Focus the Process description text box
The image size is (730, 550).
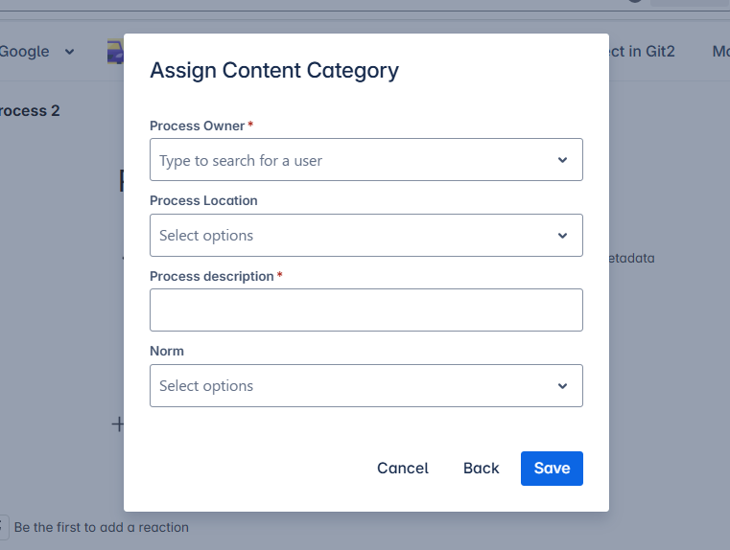[365, 310]
